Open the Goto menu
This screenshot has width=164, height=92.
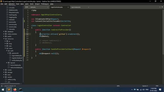(27, 4)
